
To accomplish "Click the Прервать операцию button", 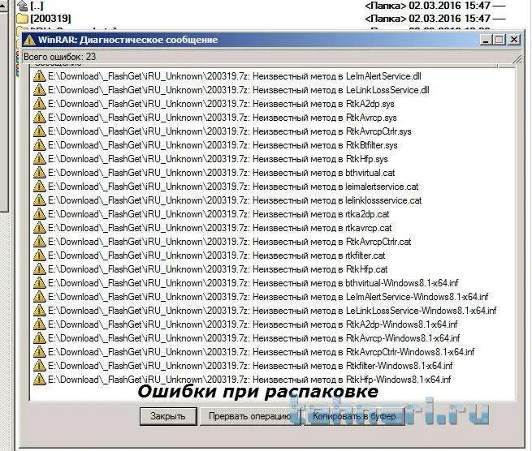I will click(x=249, y=416).
